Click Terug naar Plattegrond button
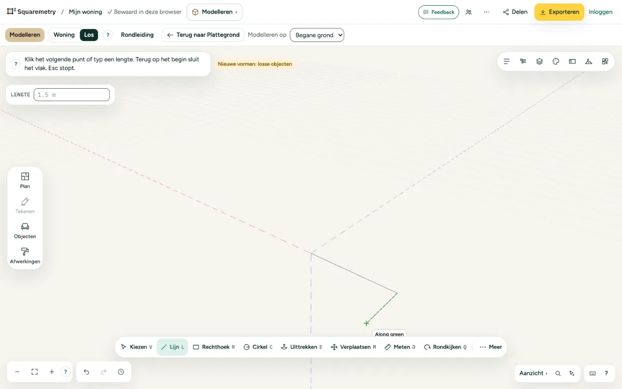The width and height of the screenshot is (622, 389). coord(203,35)
